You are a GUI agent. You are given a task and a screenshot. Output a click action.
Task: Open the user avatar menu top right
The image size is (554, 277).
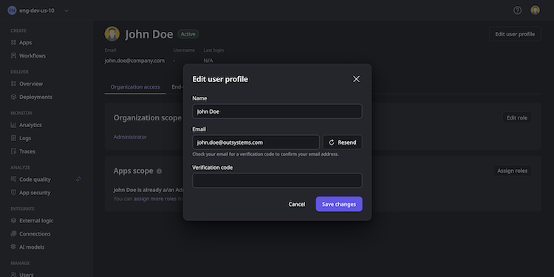535,10
